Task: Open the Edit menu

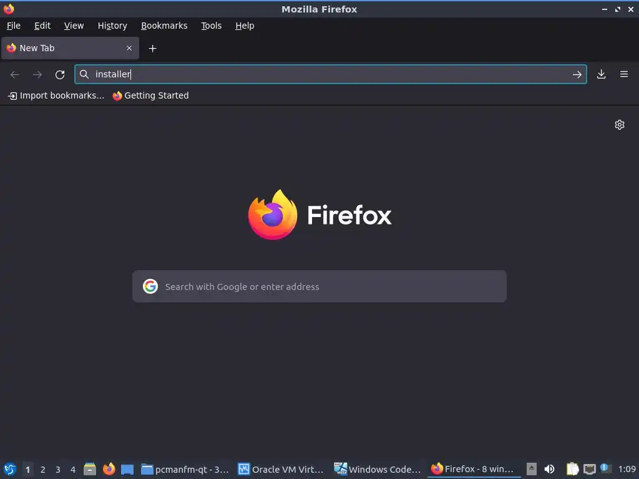Action: coord(42,26)
